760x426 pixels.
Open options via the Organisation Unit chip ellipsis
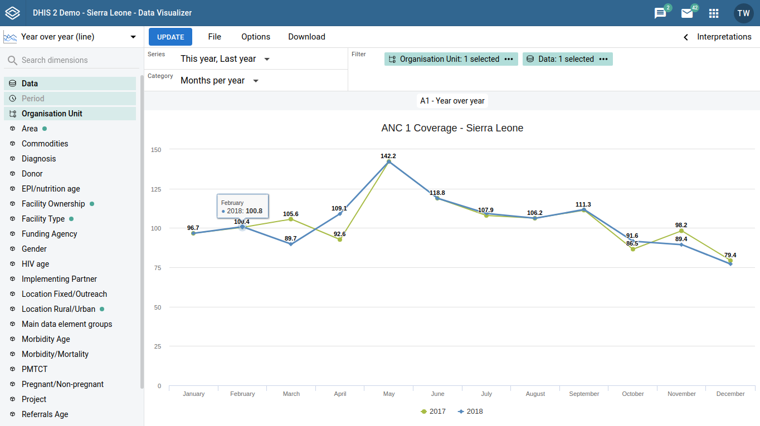(x=509, y=58)
